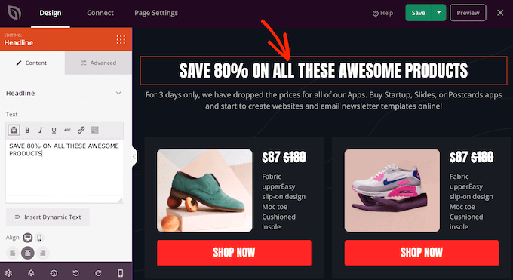
Task: Click the Insert Dynamic Text button
Action: coord(48,217)
